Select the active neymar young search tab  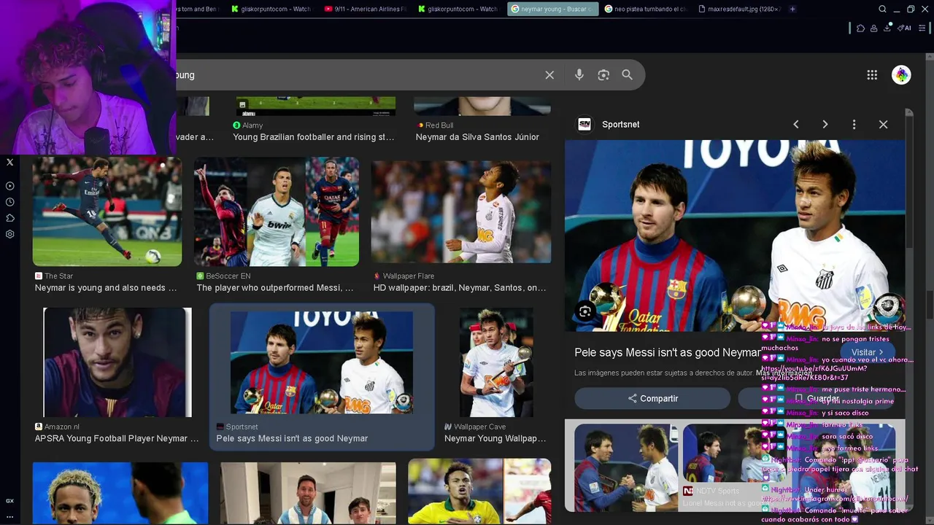click(x=552, y=9)
